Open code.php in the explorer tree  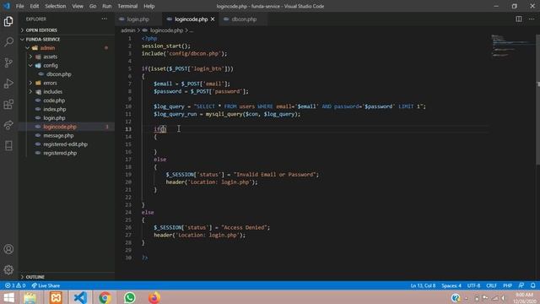click(54, 100)
